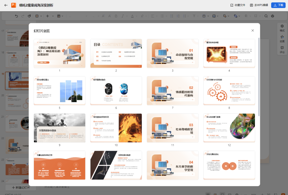Click the orange WPS presentation file icon

14,5
